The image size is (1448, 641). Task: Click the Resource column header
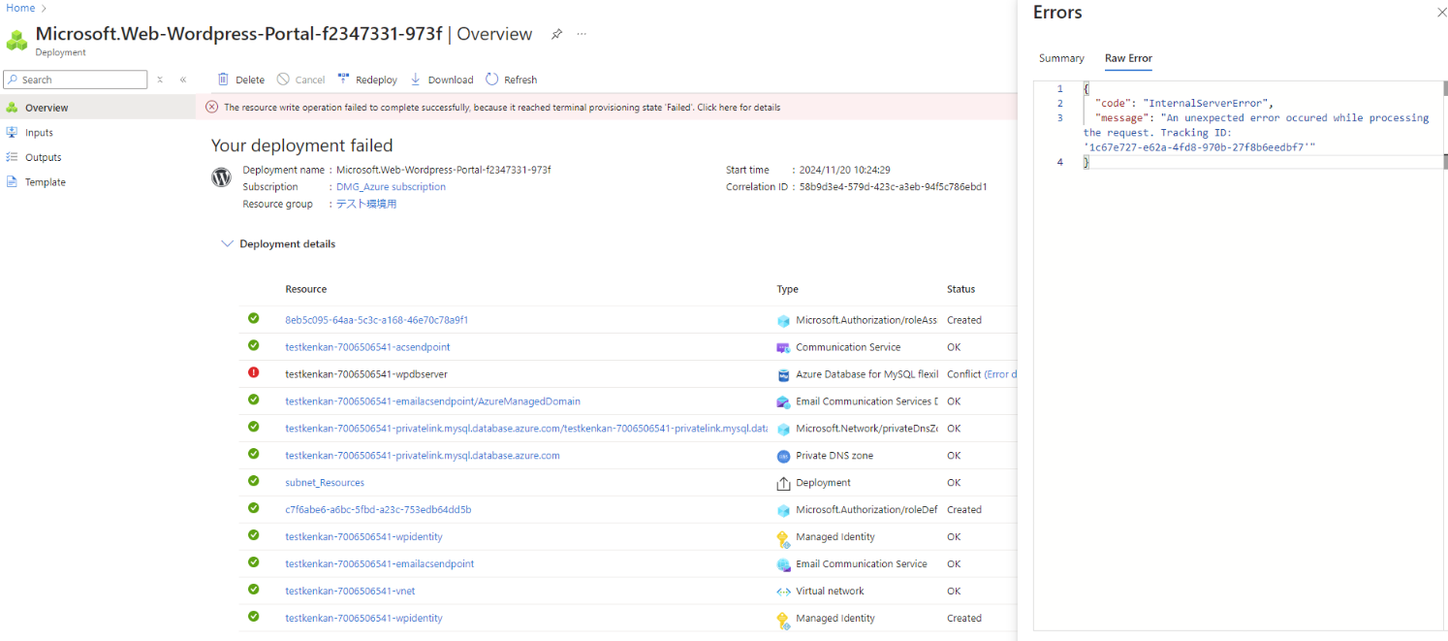click(x=305, y=289)
